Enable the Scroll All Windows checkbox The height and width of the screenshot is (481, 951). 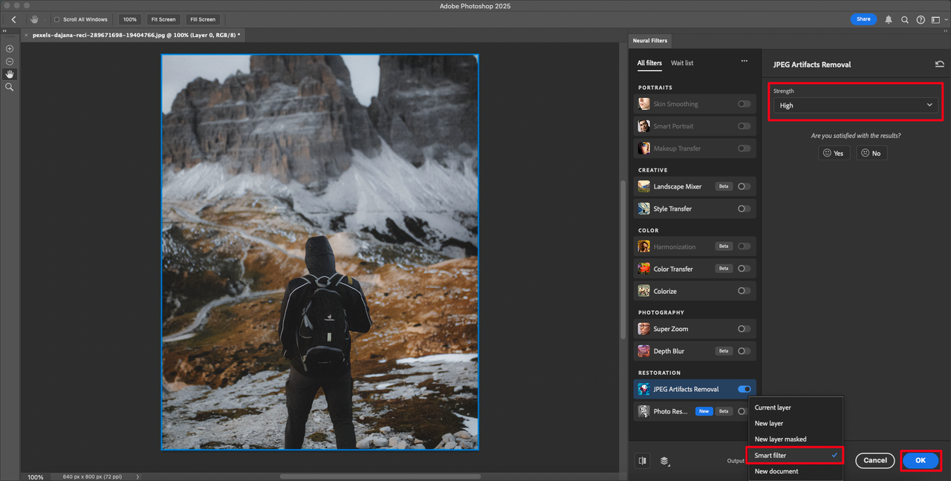56,19
